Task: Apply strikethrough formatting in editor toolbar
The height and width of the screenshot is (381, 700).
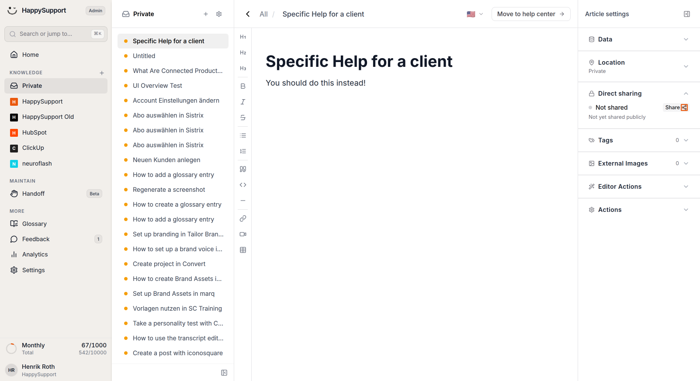Action: tap(243, 118)
